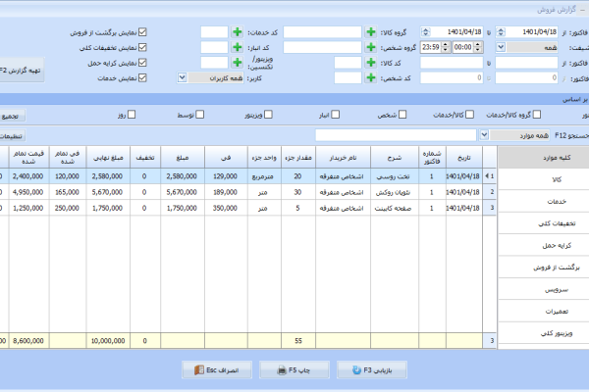Check the روز grouping checkbox
This screenshot has height=392, width=589.
pyautogui.click(x=132, y=115)
